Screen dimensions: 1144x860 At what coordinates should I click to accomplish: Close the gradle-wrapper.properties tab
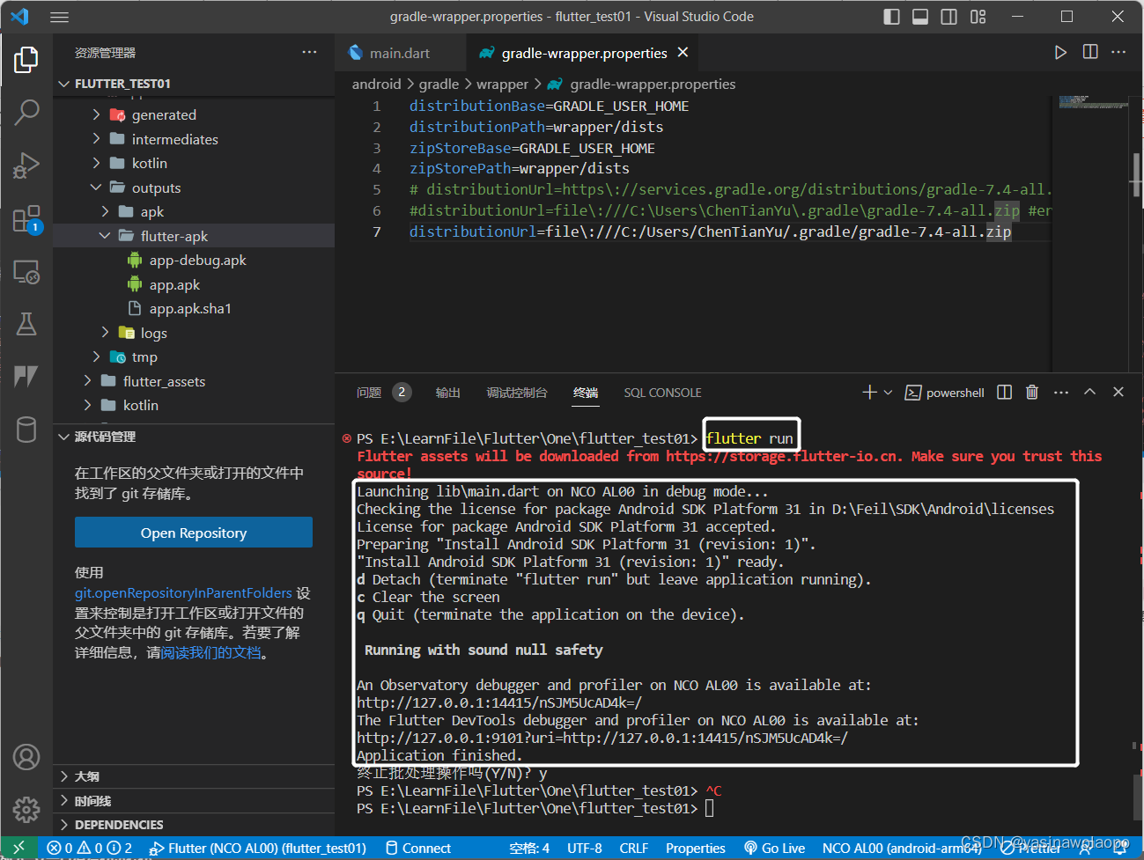[683, 53]
